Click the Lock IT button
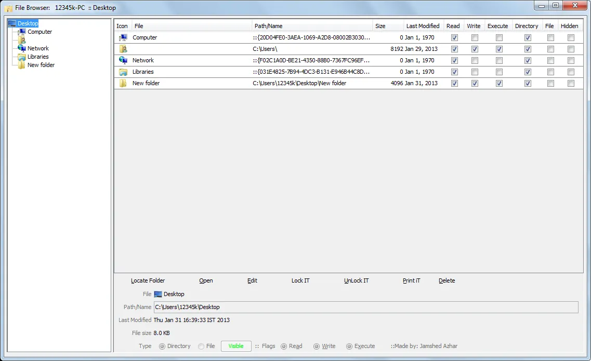The image size is (591, 361). pos(300,280)
